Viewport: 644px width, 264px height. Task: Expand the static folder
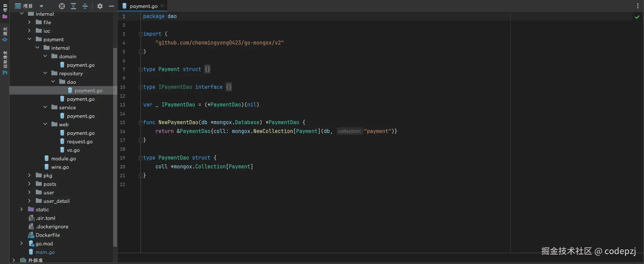coord(21,209)
